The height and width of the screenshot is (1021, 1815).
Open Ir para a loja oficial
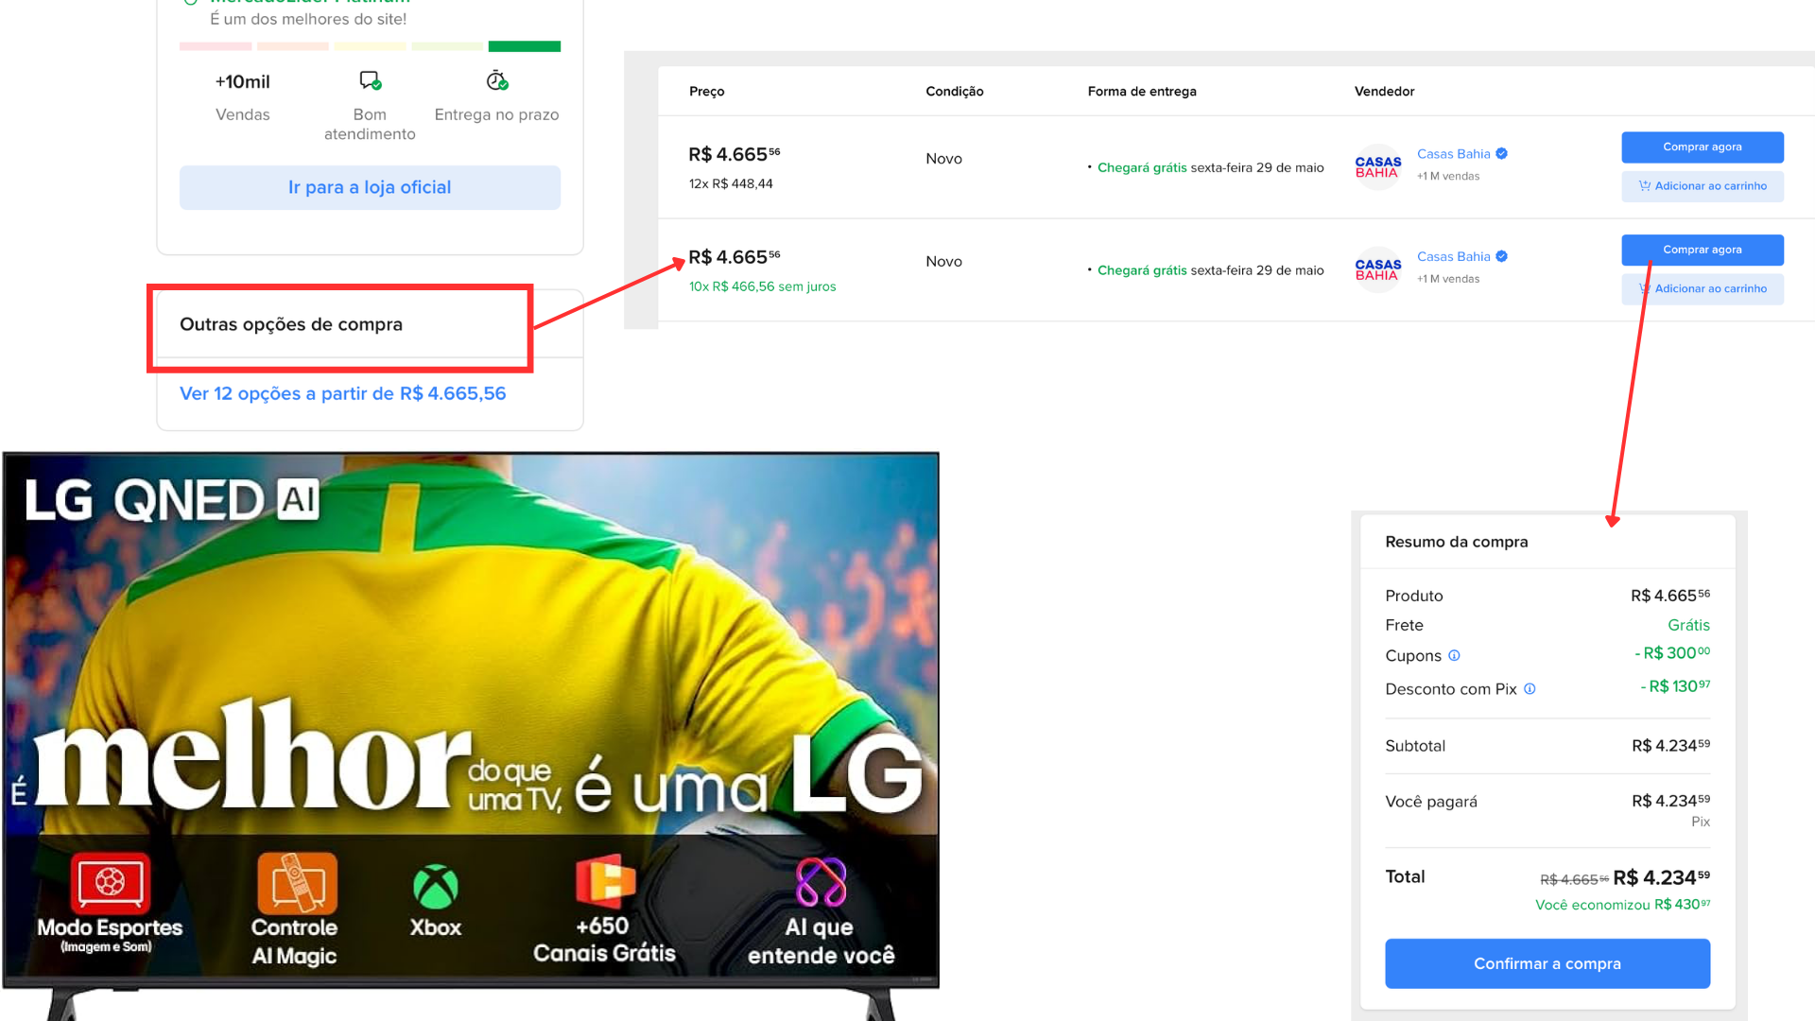(370, 187)
